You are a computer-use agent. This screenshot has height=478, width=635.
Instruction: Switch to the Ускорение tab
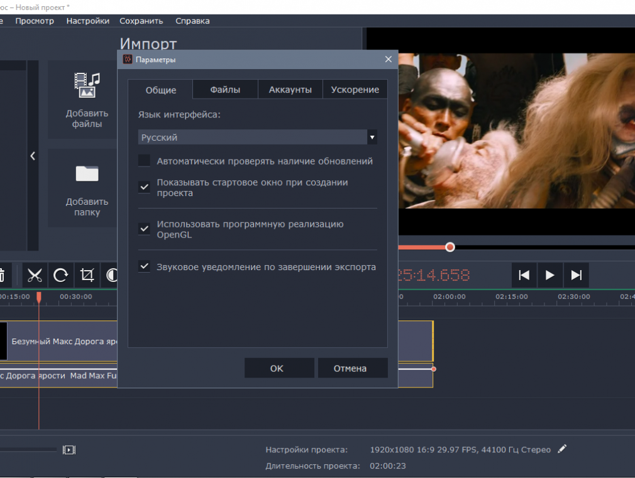pyautogui.click(x=355, y=89)
